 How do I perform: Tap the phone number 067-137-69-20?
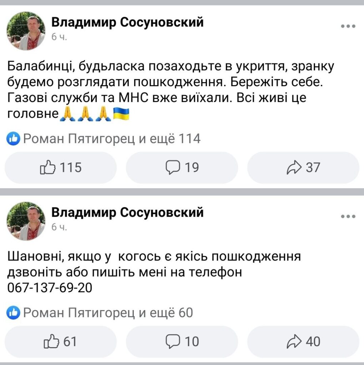tap(50, 288)
